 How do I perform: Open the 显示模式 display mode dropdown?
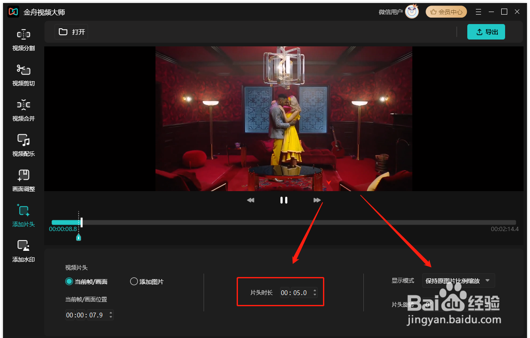458,281
